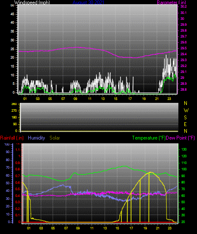Click the W compass letter beside wind direction chart
Image resolution: width=197 pixels, height=234 pixels.
click(x=186, y=110)
